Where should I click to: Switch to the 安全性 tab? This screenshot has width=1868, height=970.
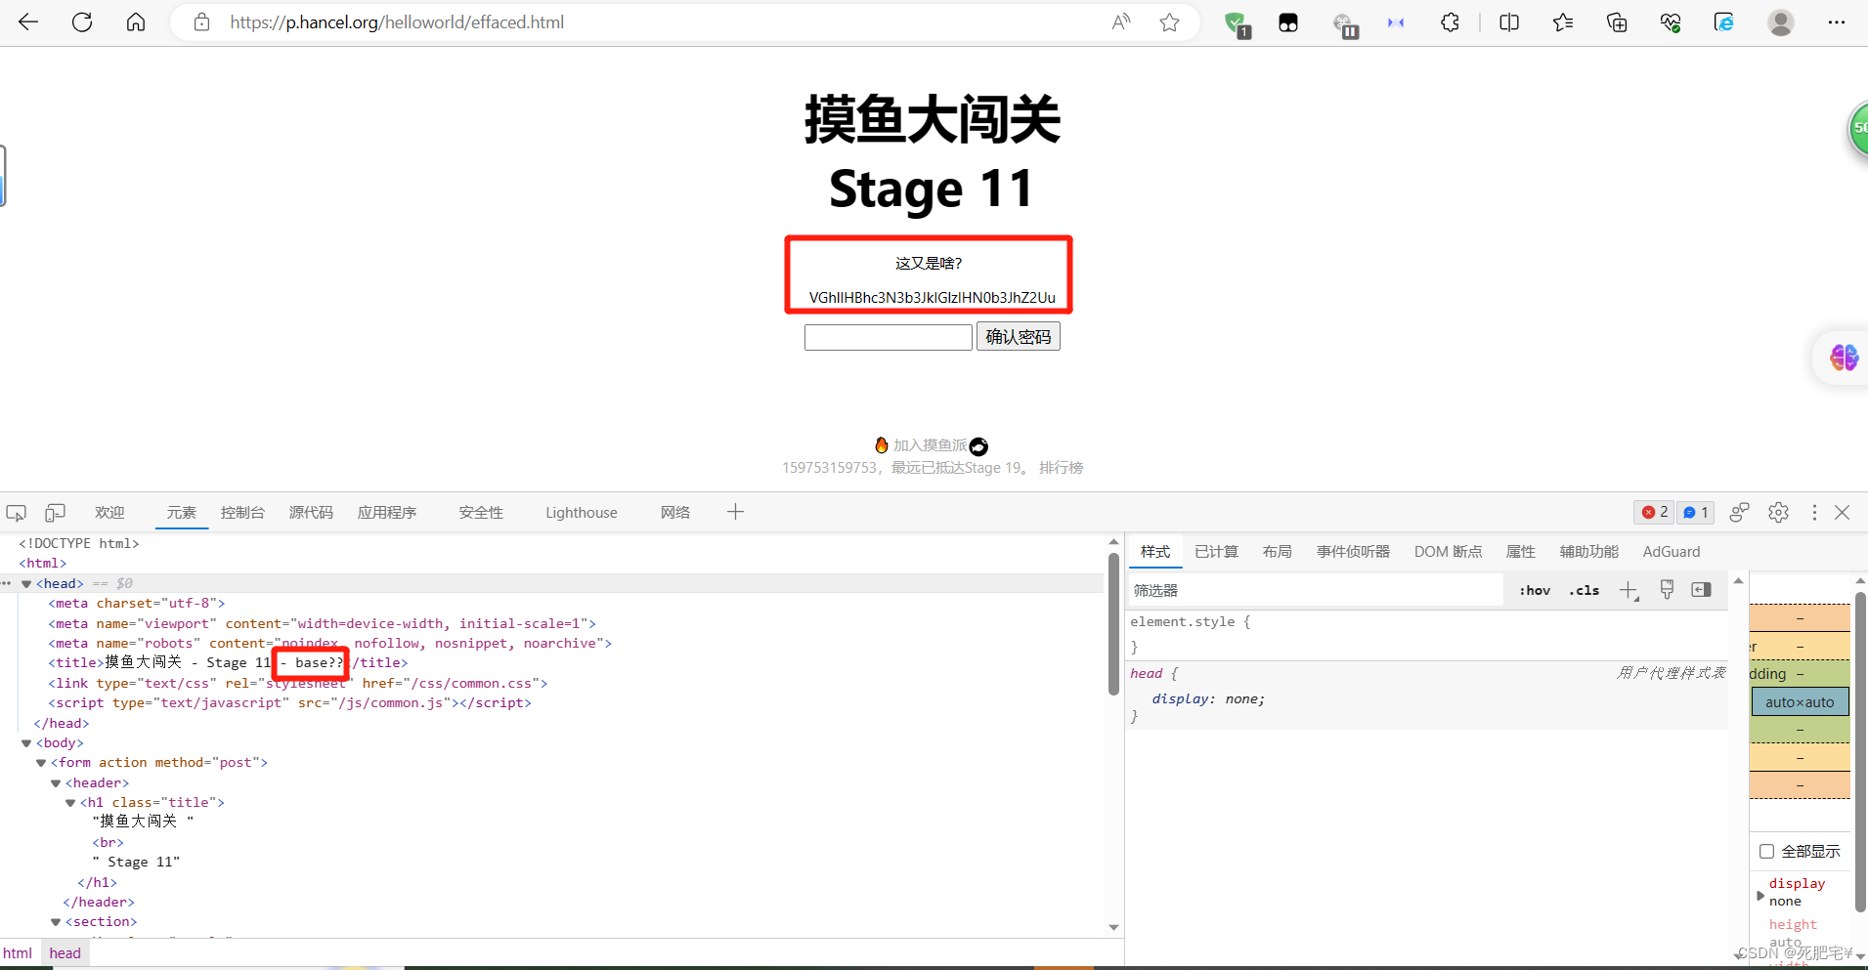[x=481, y=512]
